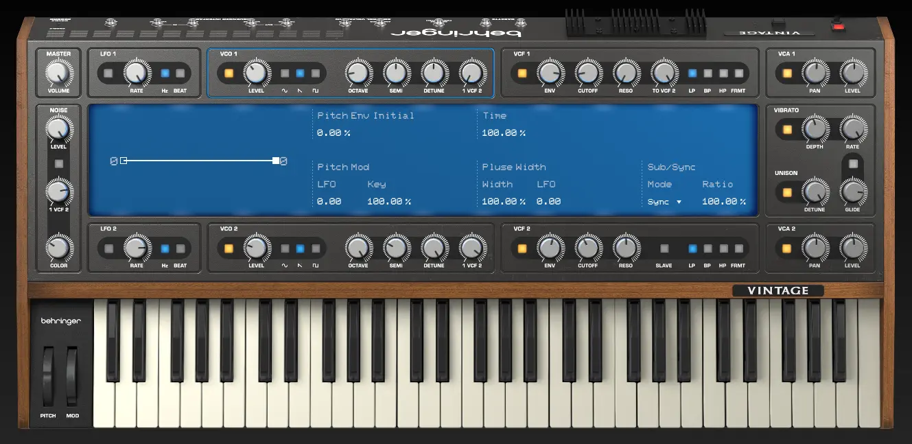Click the VCO 1 Level knob
Screen dimensions: 912x444
[x=256, y=73]
